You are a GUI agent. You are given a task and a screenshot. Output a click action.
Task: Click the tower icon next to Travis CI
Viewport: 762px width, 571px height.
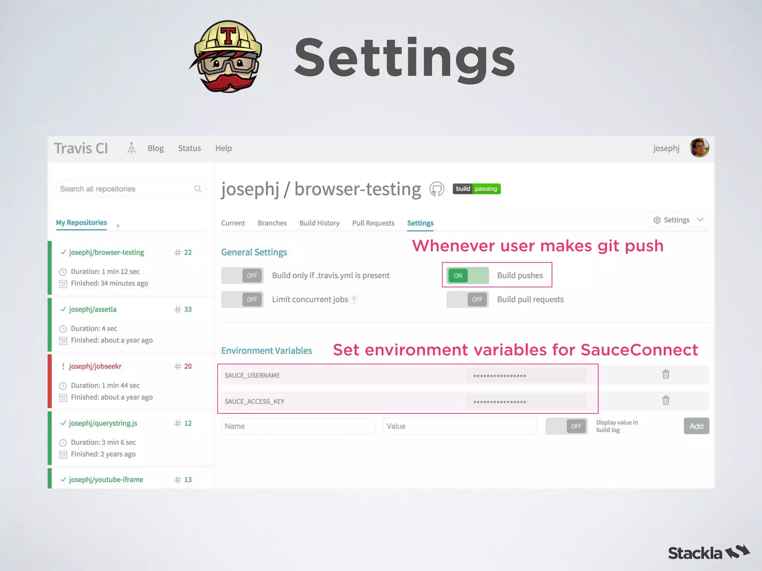point(131,148)
